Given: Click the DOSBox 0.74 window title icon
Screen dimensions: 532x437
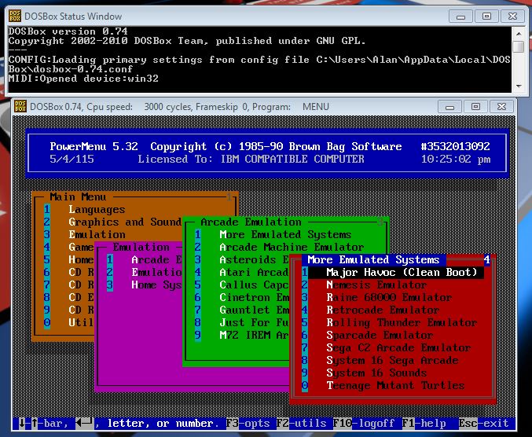Looking at the screenshot, I should (x=20, y=106).
